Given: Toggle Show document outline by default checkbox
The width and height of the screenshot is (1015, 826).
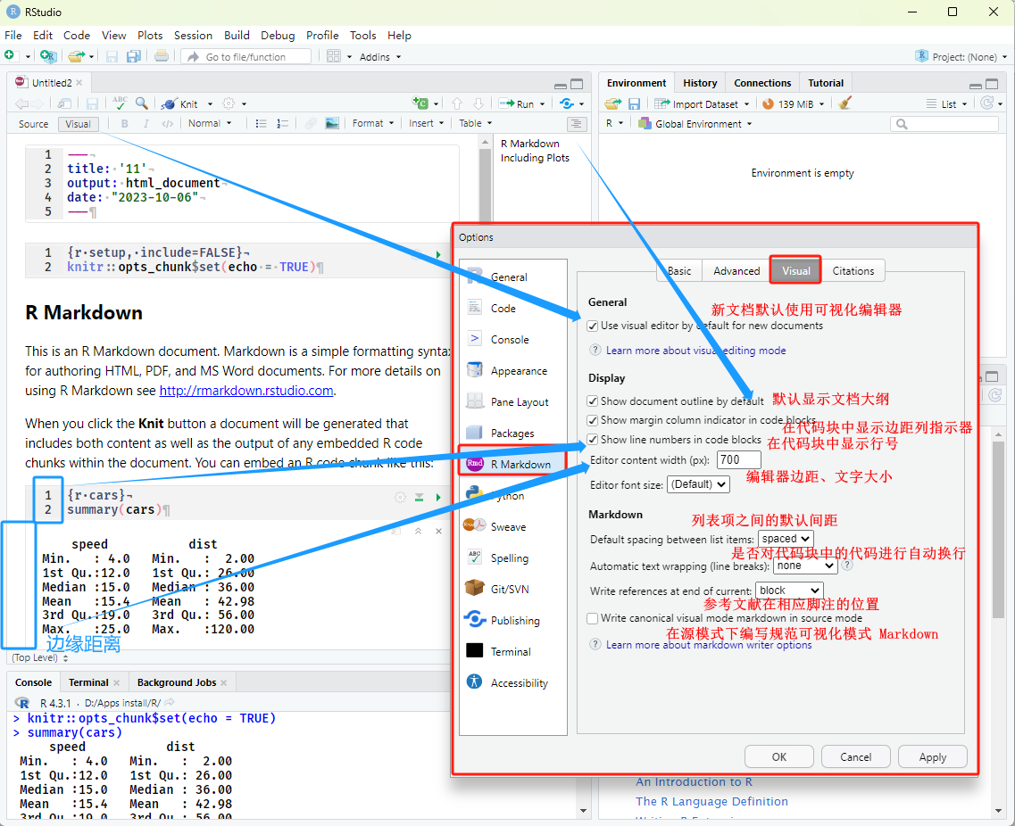Looking at the screenshot, I should pos(592,401).
